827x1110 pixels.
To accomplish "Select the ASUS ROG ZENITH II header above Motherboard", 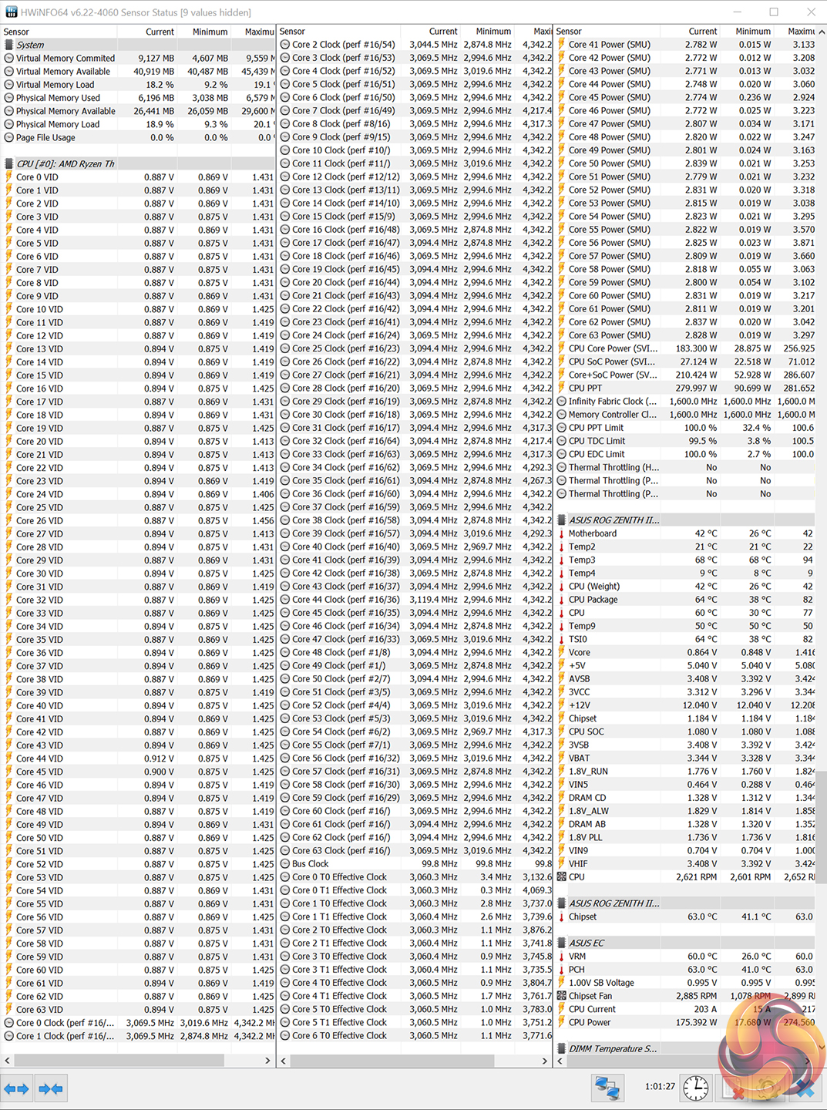I will [684, 520].
